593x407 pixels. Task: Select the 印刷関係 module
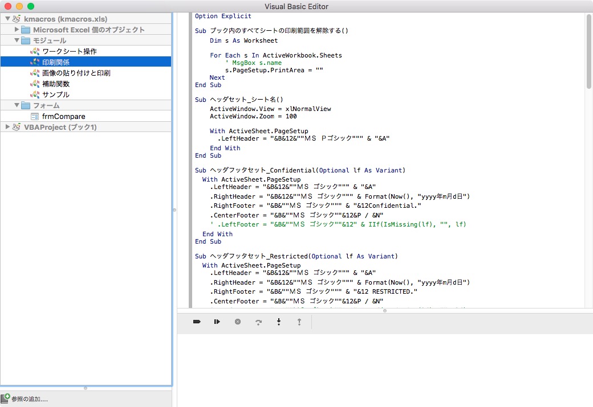point(86,62)
